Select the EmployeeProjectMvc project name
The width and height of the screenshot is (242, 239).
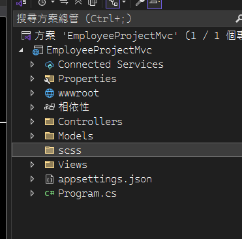[99, 50]
